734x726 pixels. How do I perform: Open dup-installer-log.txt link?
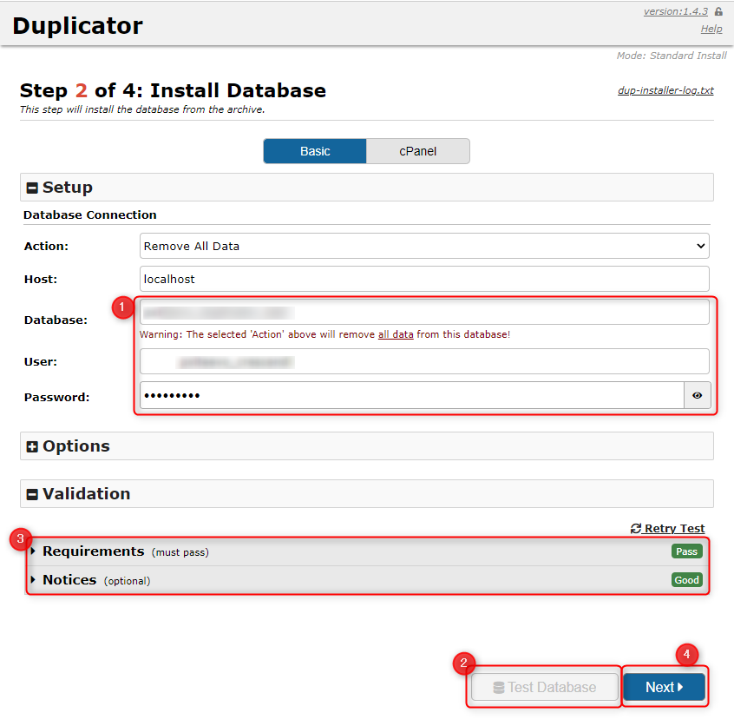pyautogui.click(x=665, y=90)
